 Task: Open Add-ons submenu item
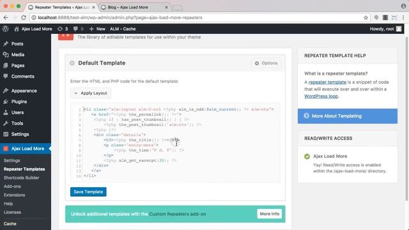pyautogui.click(x=12, y=186)
